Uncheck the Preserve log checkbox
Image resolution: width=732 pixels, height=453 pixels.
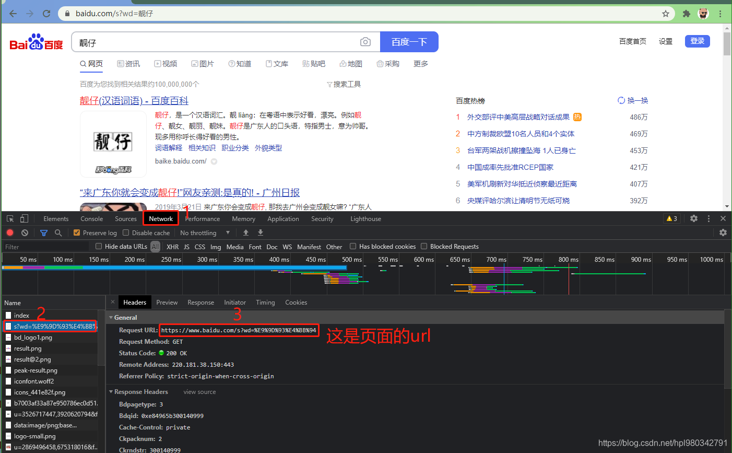coord(77,233)
